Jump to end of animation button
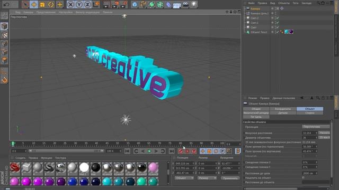The image size is (339, 190). (172, 151)
